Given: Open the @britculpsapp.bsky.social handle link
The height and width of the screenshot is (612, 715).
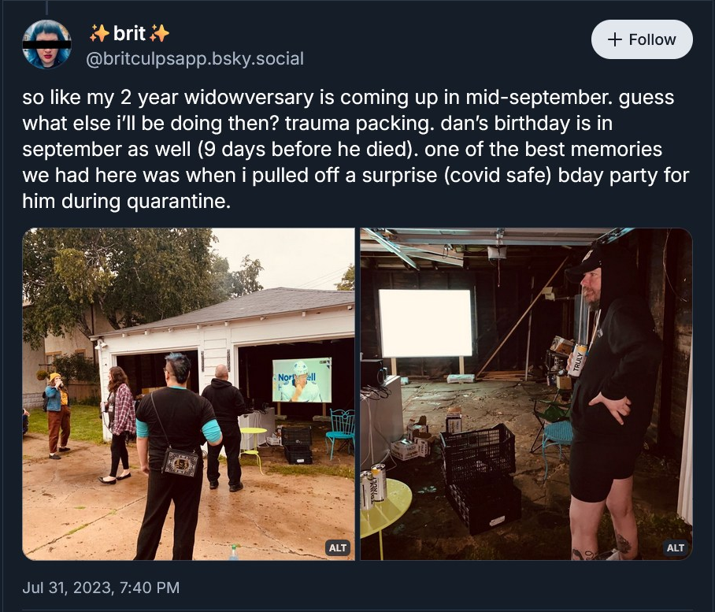Looking at the screenshot, I should coord(194,58).
